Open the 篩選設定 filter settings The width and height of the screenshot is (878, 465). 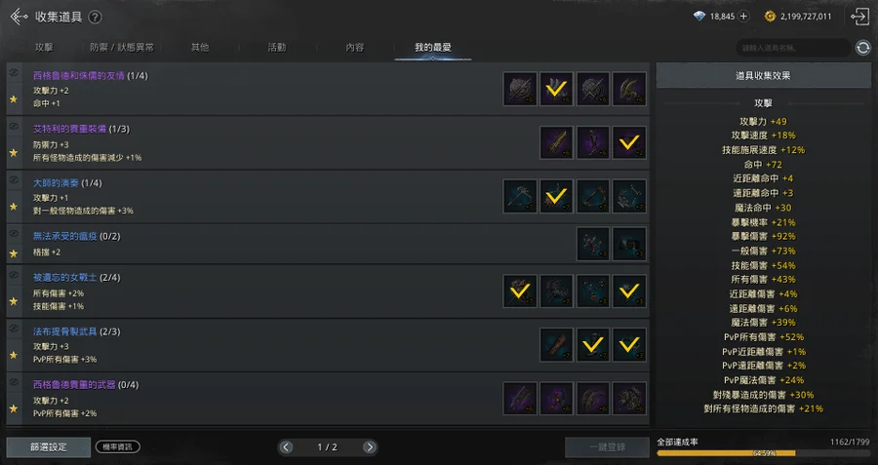pyautogui.click(x=48, y=447)
